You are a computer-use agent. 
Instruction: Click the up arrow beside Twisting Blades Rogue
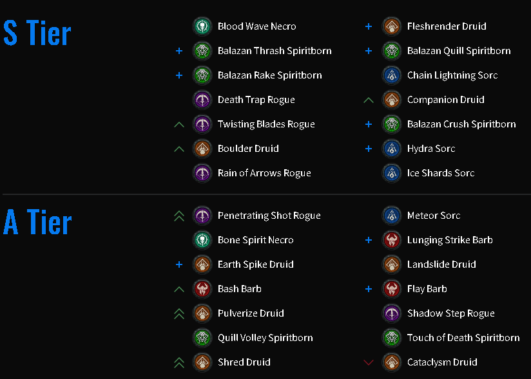[x=179, y=124]
